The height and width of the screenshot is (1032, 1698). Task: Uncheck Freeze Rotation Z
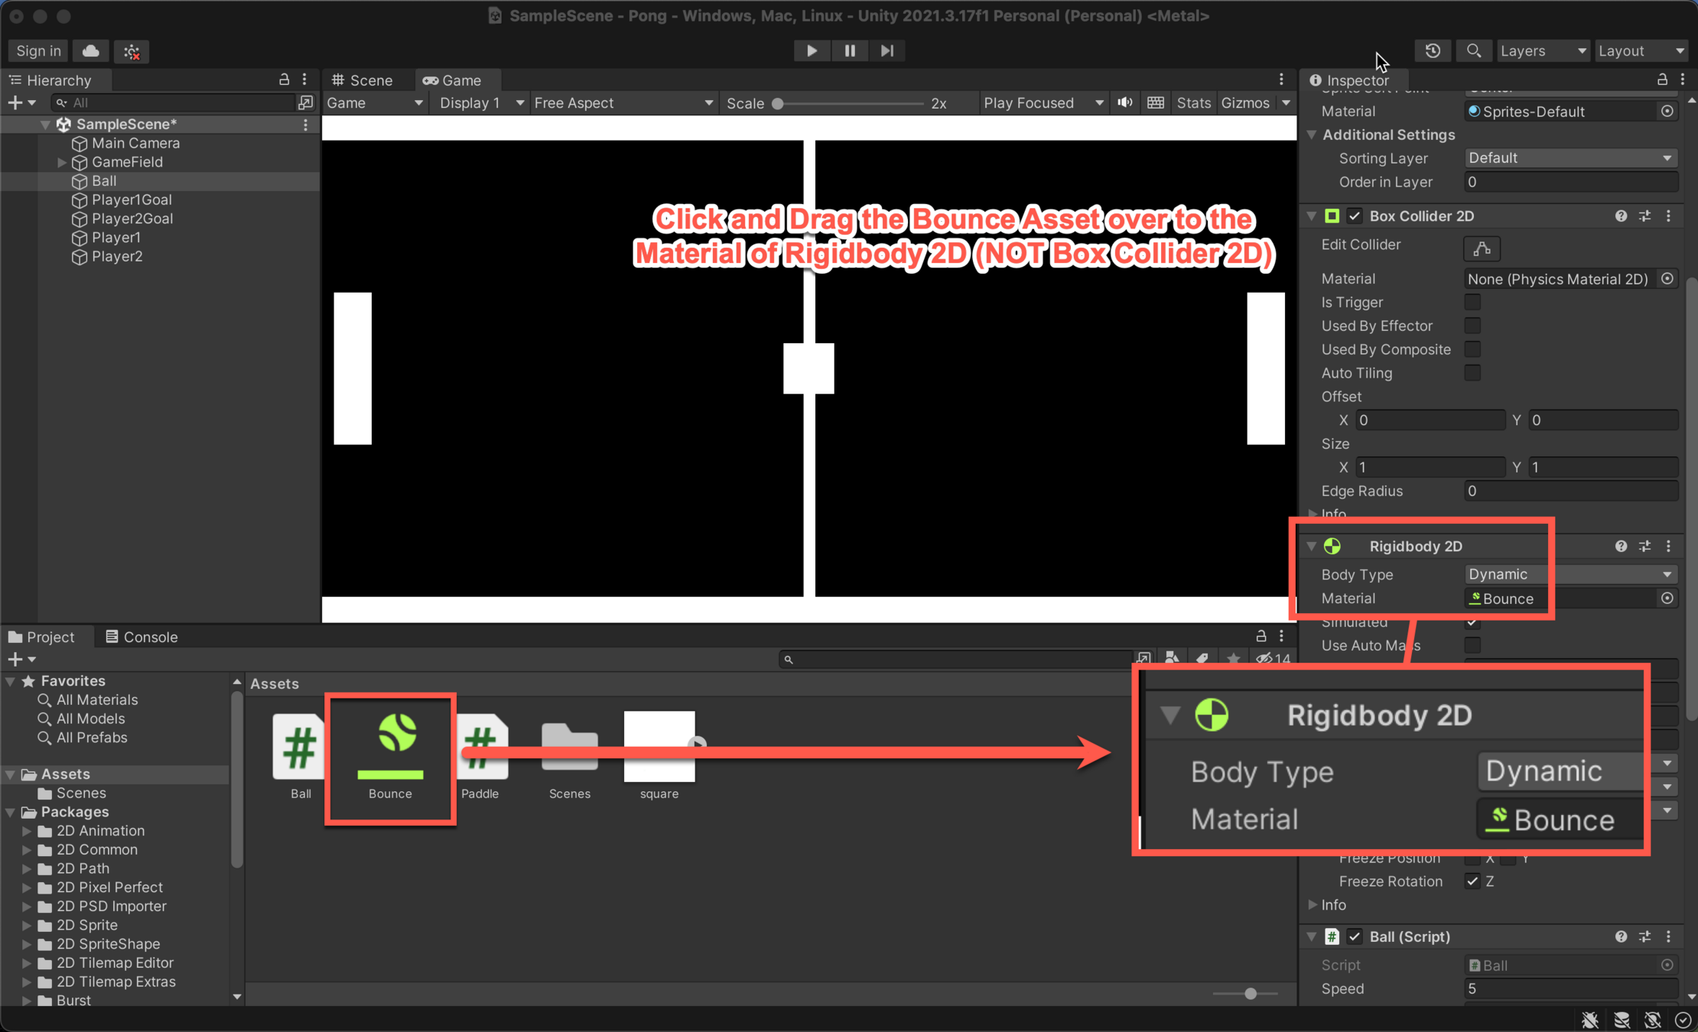tap(1472, 881)
